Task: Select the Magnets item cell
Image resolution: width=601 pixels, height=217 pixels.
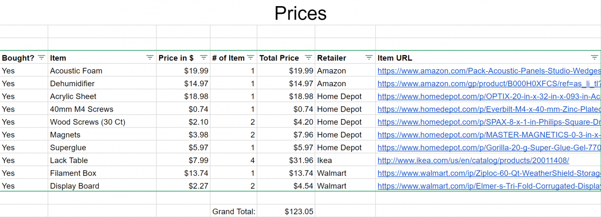Action: [x=102, y=135]
